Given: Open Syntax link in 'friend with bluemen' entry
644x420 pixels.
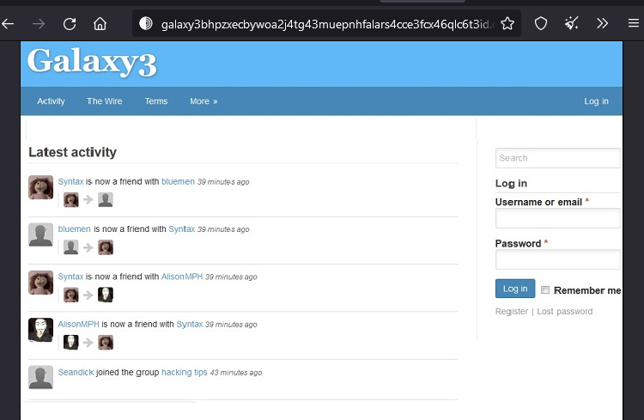Looking at the screenshot, I should (70, 181).
